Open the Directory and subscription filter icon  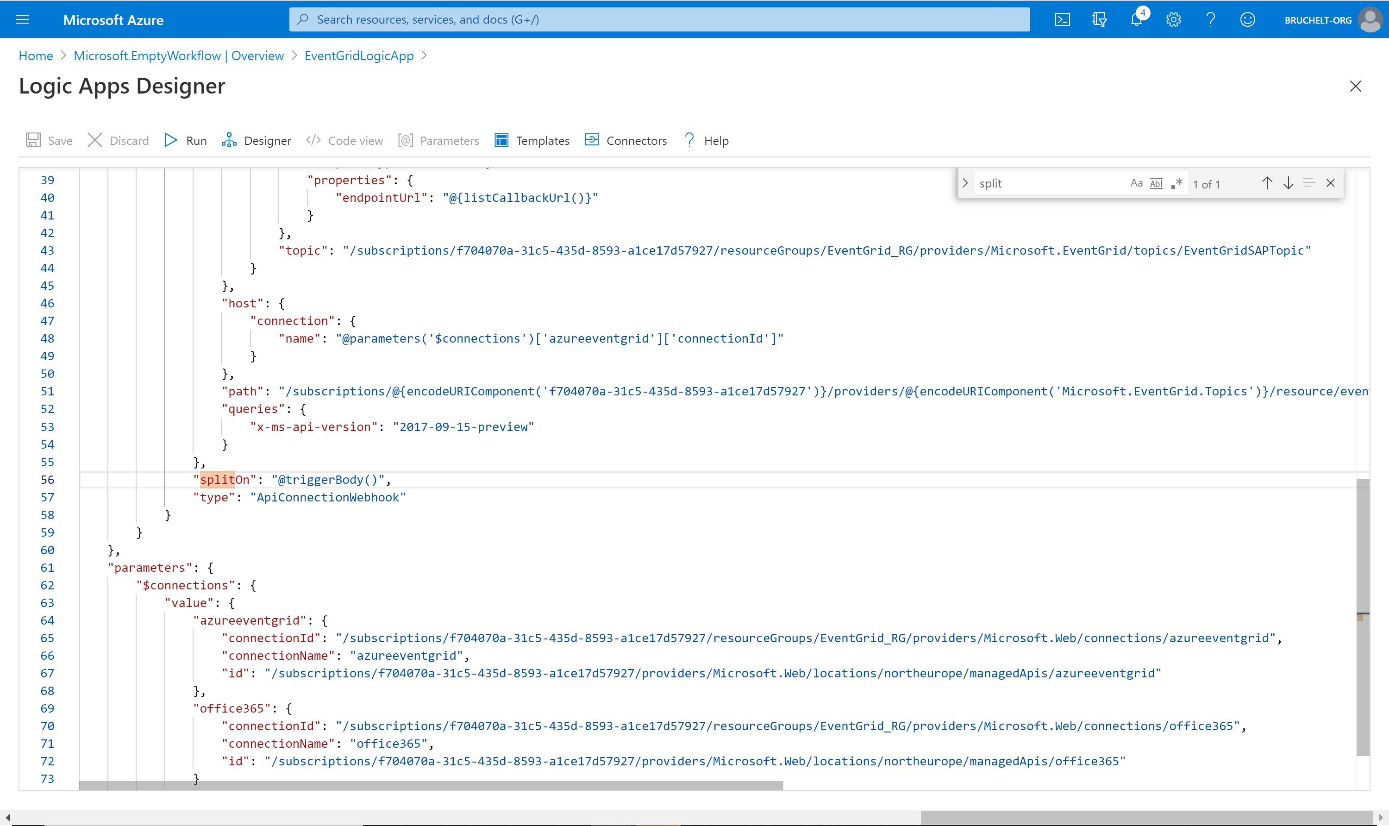[x=1099, y=20]
